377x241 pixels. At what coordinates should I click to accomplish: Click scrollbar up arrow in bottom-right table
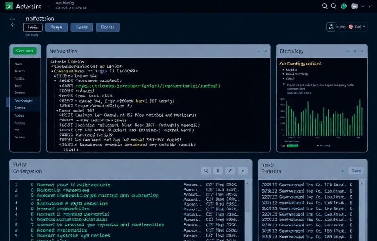tap(361, 184)
